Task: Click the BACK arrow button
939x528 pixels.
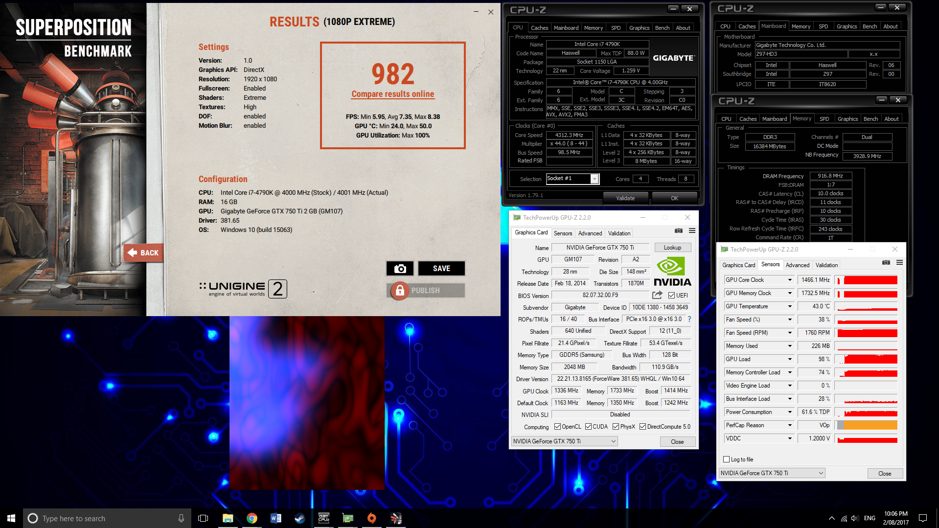Action: 143,253
